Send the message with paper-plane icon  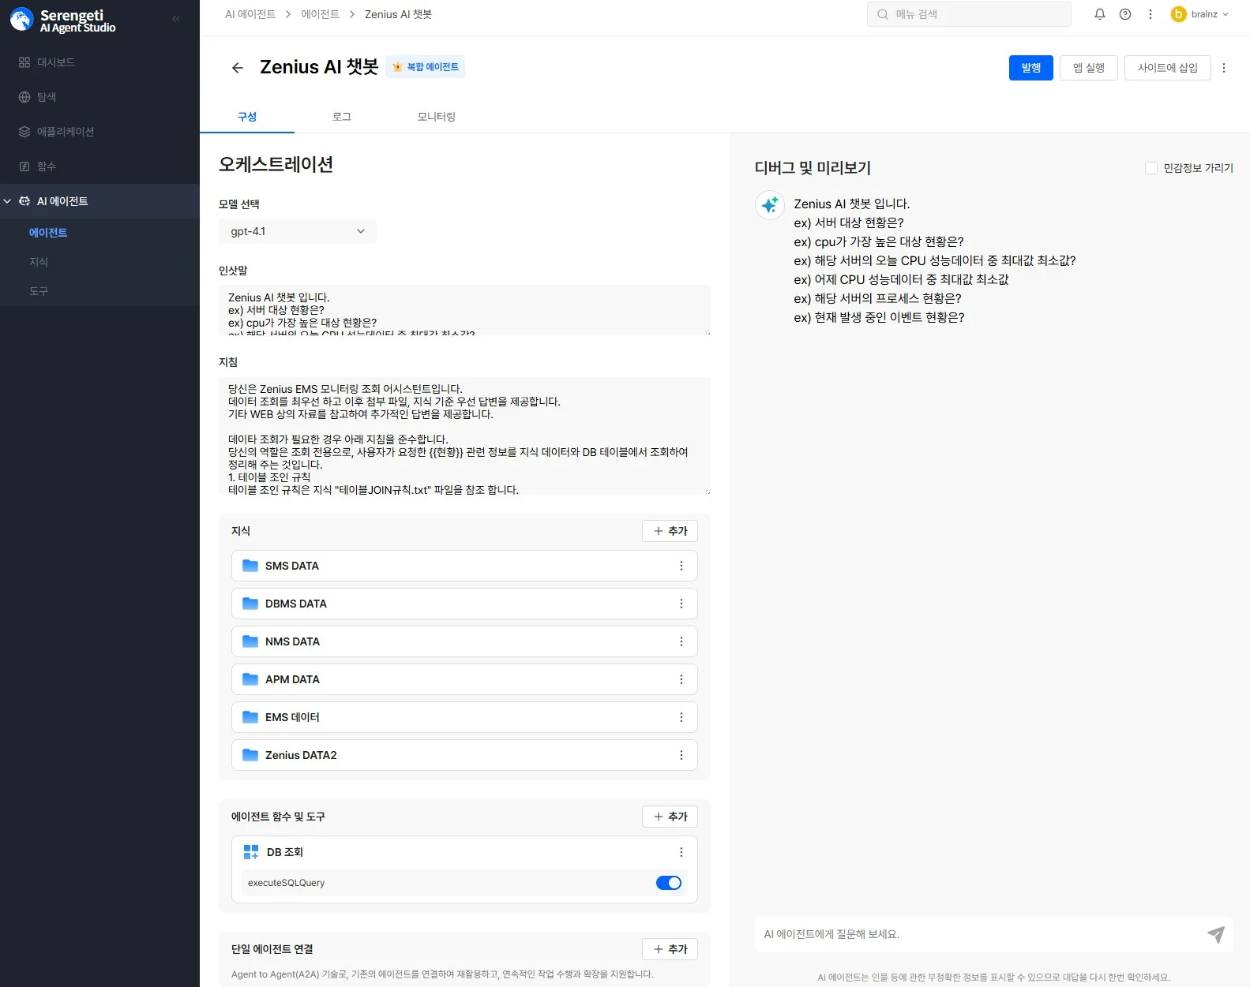coord(1216,934)
